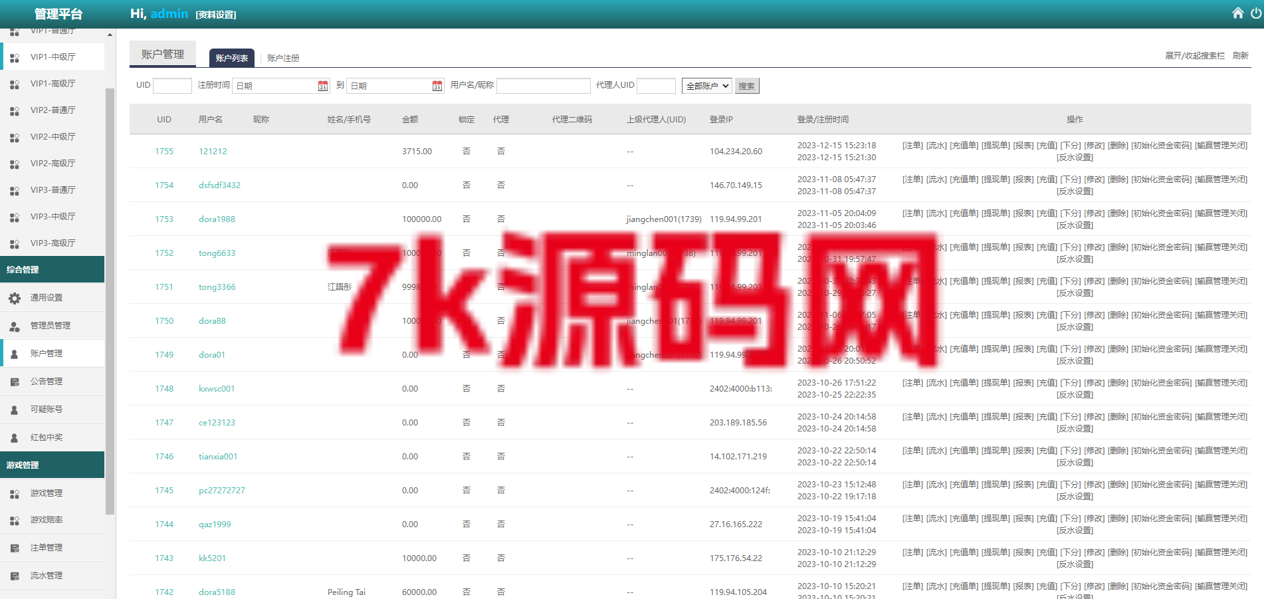This screenshot has width=1264, height=599.
Task: Click the 公告管理 icon
Action: pos(15,382)
